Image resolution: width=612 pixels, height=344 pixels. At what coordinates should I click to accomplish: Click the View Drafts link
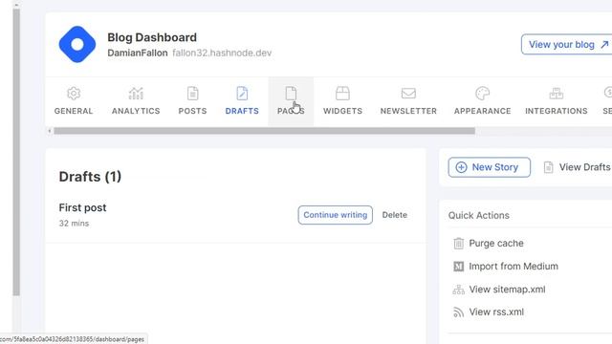click(577, 167)
